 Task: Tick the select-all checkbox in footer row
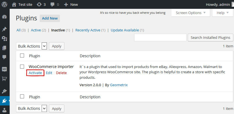coord(22,96)
